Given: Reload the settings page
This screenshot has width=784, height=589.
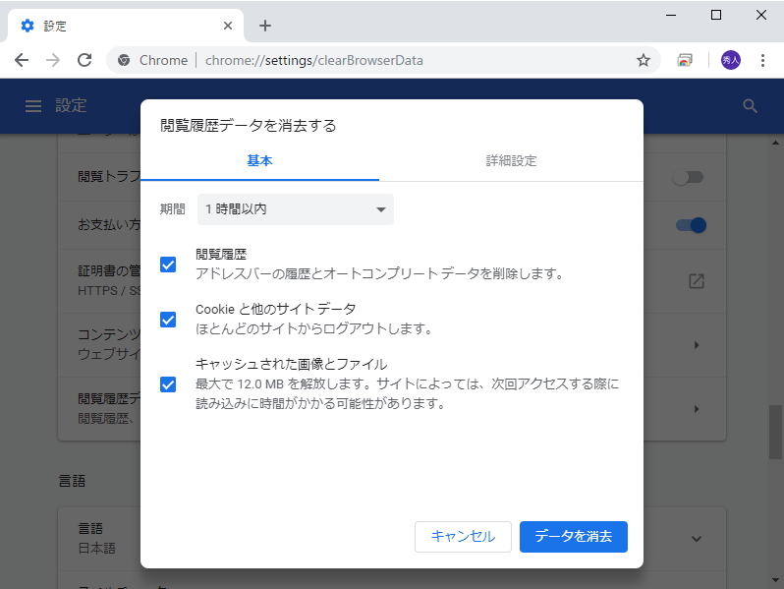Looking at the screenshot, I should (84, 61).
